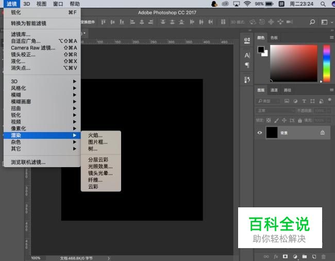Open the Layers panel options menu icon
This screenshot has height=261, width=335.
332,90
